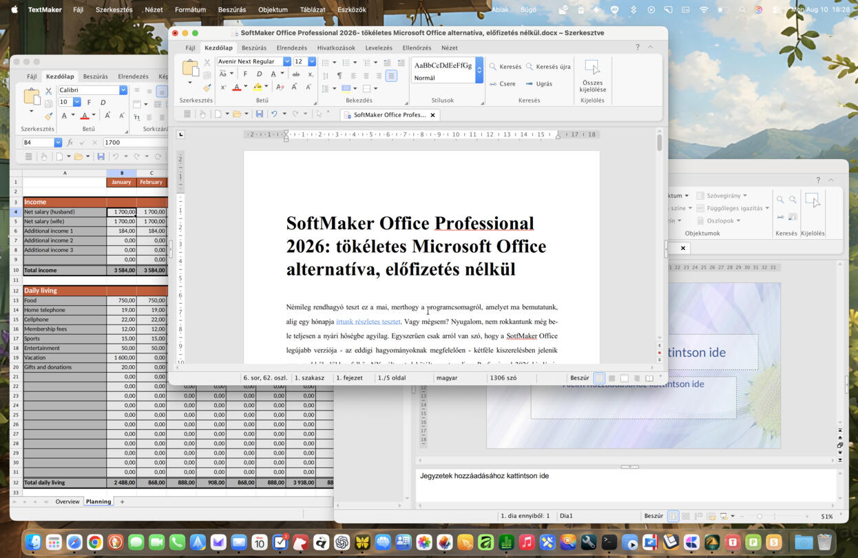
Task: Click the Paste clipboard icon in TextMaker ribbon
Action: [190, 68]
